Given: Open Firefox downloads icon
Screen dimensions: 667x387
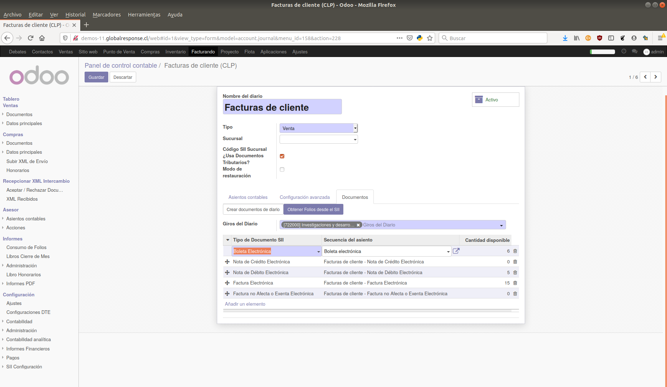Looking at the screenshot, I should [565, 38].
